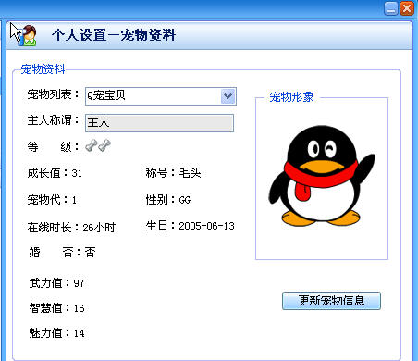Click the online time 在线时长：26小时
Image resolution: width=418 pixels, height=361 pixels.
pyautogui.click(x=71, y=228)
